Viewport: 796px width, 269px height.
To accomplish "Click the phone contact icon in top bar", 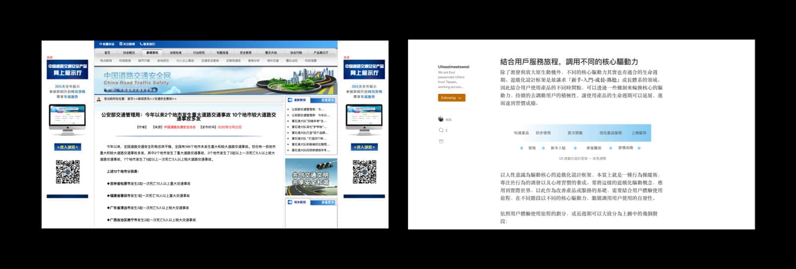I will pos(141,44).
